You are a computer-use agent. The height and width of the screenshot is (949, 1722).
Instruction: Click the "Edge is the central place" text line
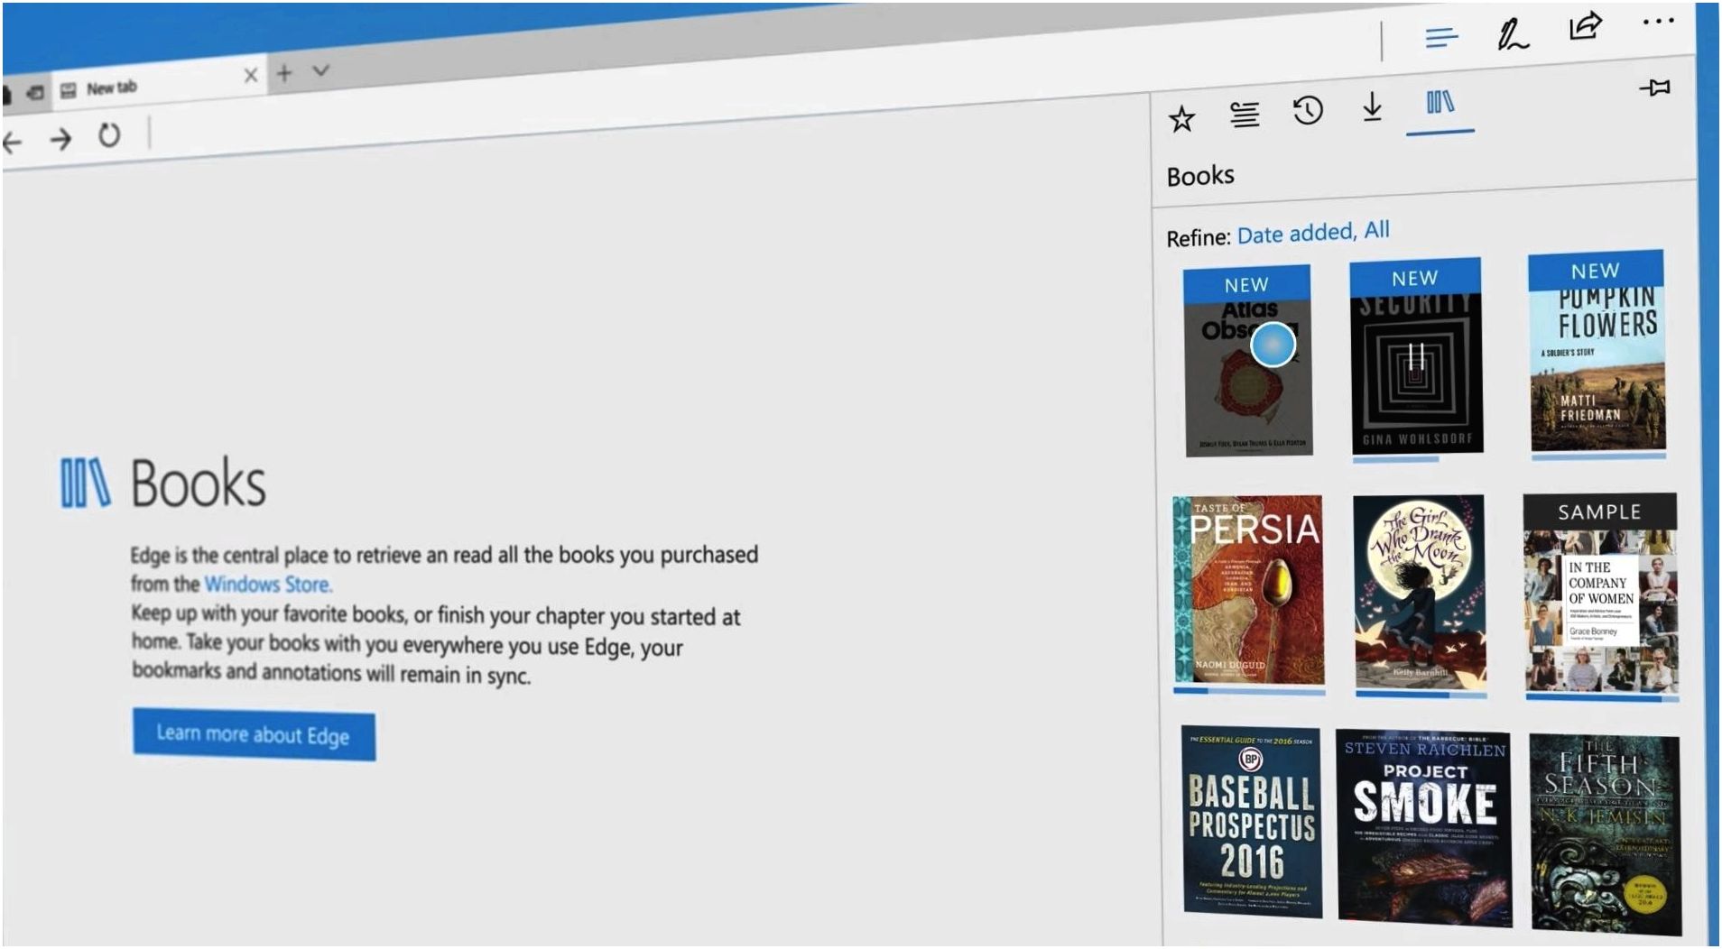444,555
